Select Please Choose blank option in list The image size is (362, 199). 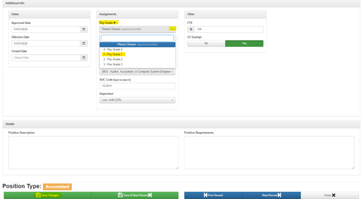point(137,44)
